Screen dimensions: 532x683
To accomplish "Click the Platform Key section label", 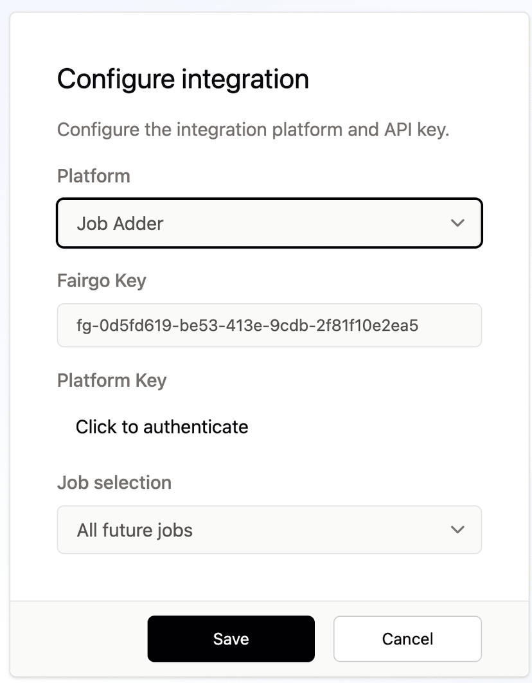I will (112, 380).
